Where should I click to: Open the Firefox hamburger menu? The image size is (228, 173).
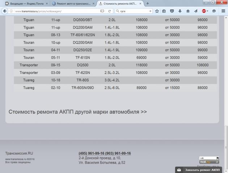pos(223,11)
